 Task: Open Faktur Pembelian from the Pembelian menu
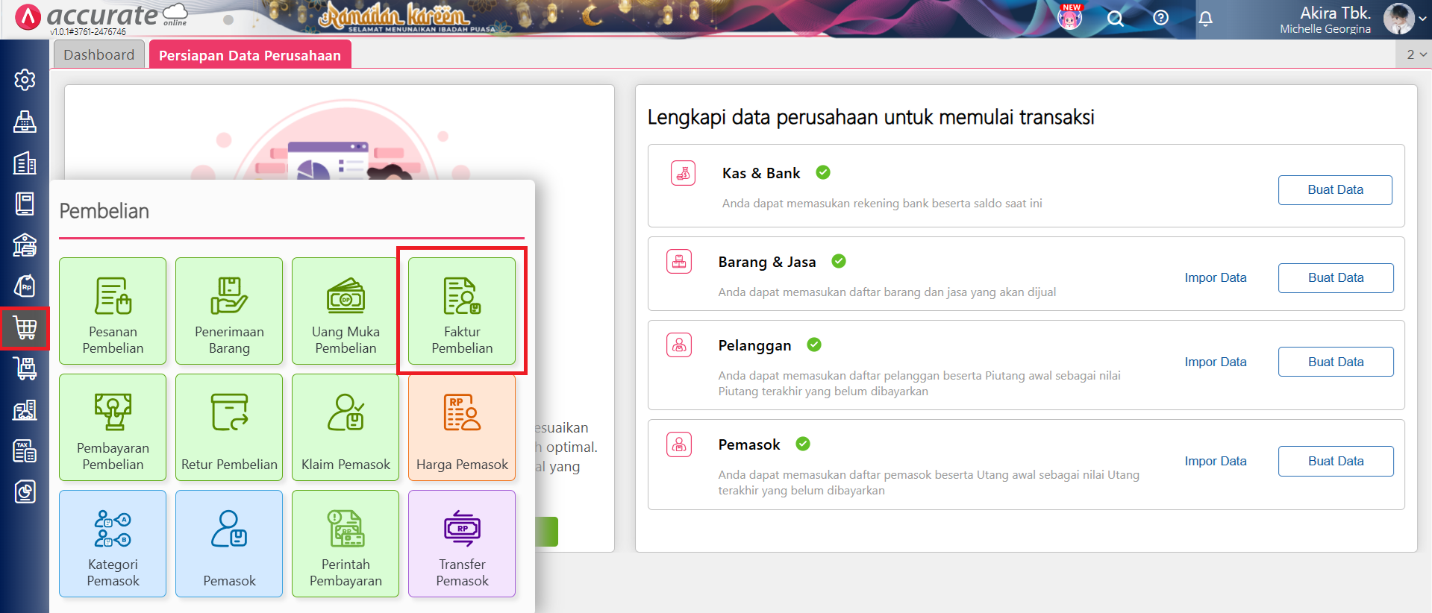tap(462, 311)
